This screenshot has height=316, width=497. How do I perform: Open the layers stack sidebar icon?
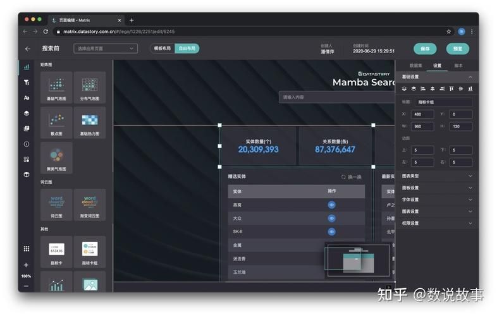[x=27, y=113]
